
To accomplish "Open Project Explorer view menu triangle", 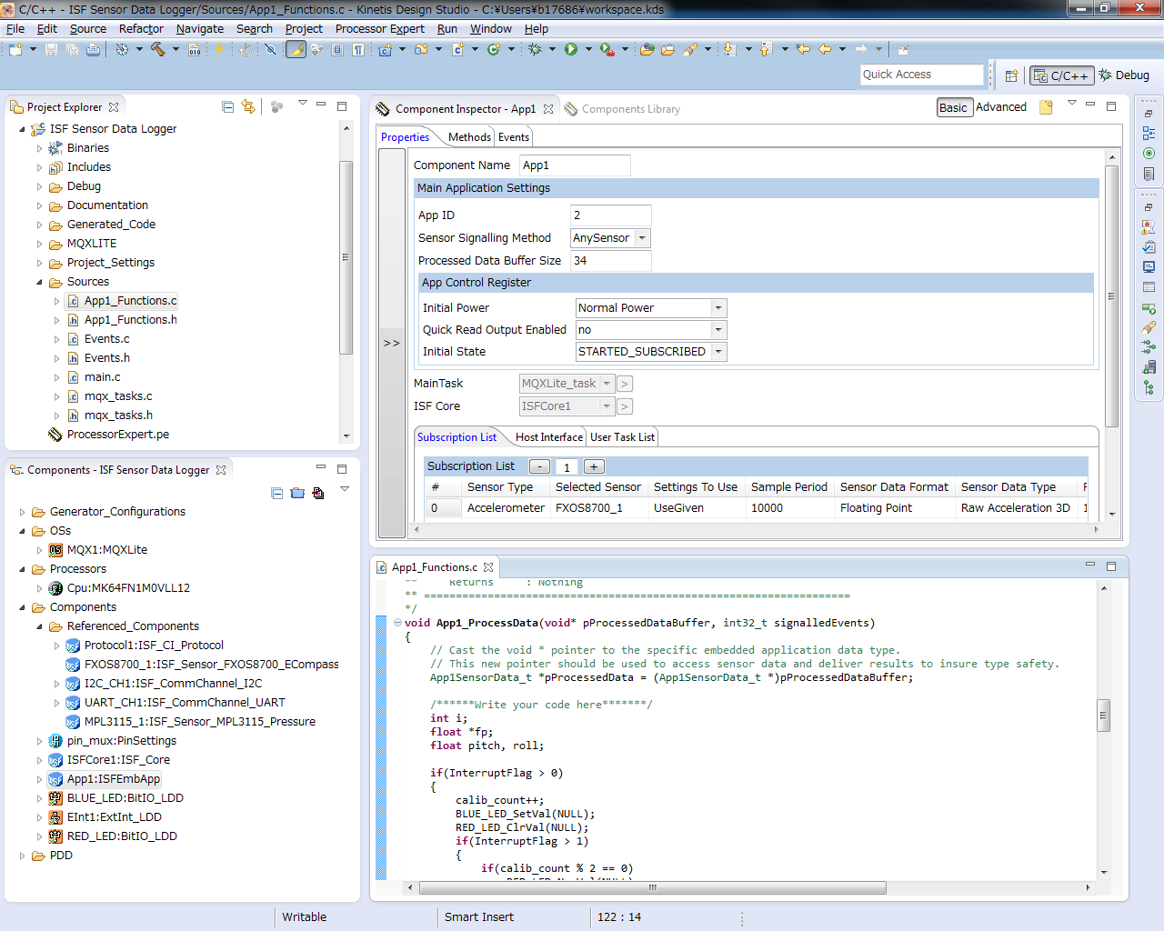I will coord(303,103).
